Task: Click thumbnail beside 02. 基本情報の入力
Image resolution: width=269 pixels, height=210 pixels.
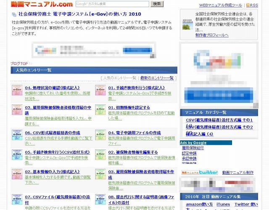Action: [17, 174]
